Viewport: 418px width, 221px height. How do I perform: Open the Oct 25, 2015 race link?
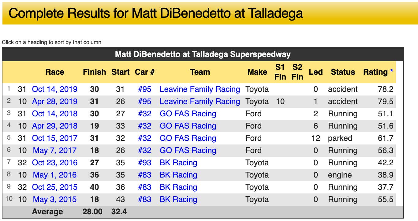(x=55, y=187)
